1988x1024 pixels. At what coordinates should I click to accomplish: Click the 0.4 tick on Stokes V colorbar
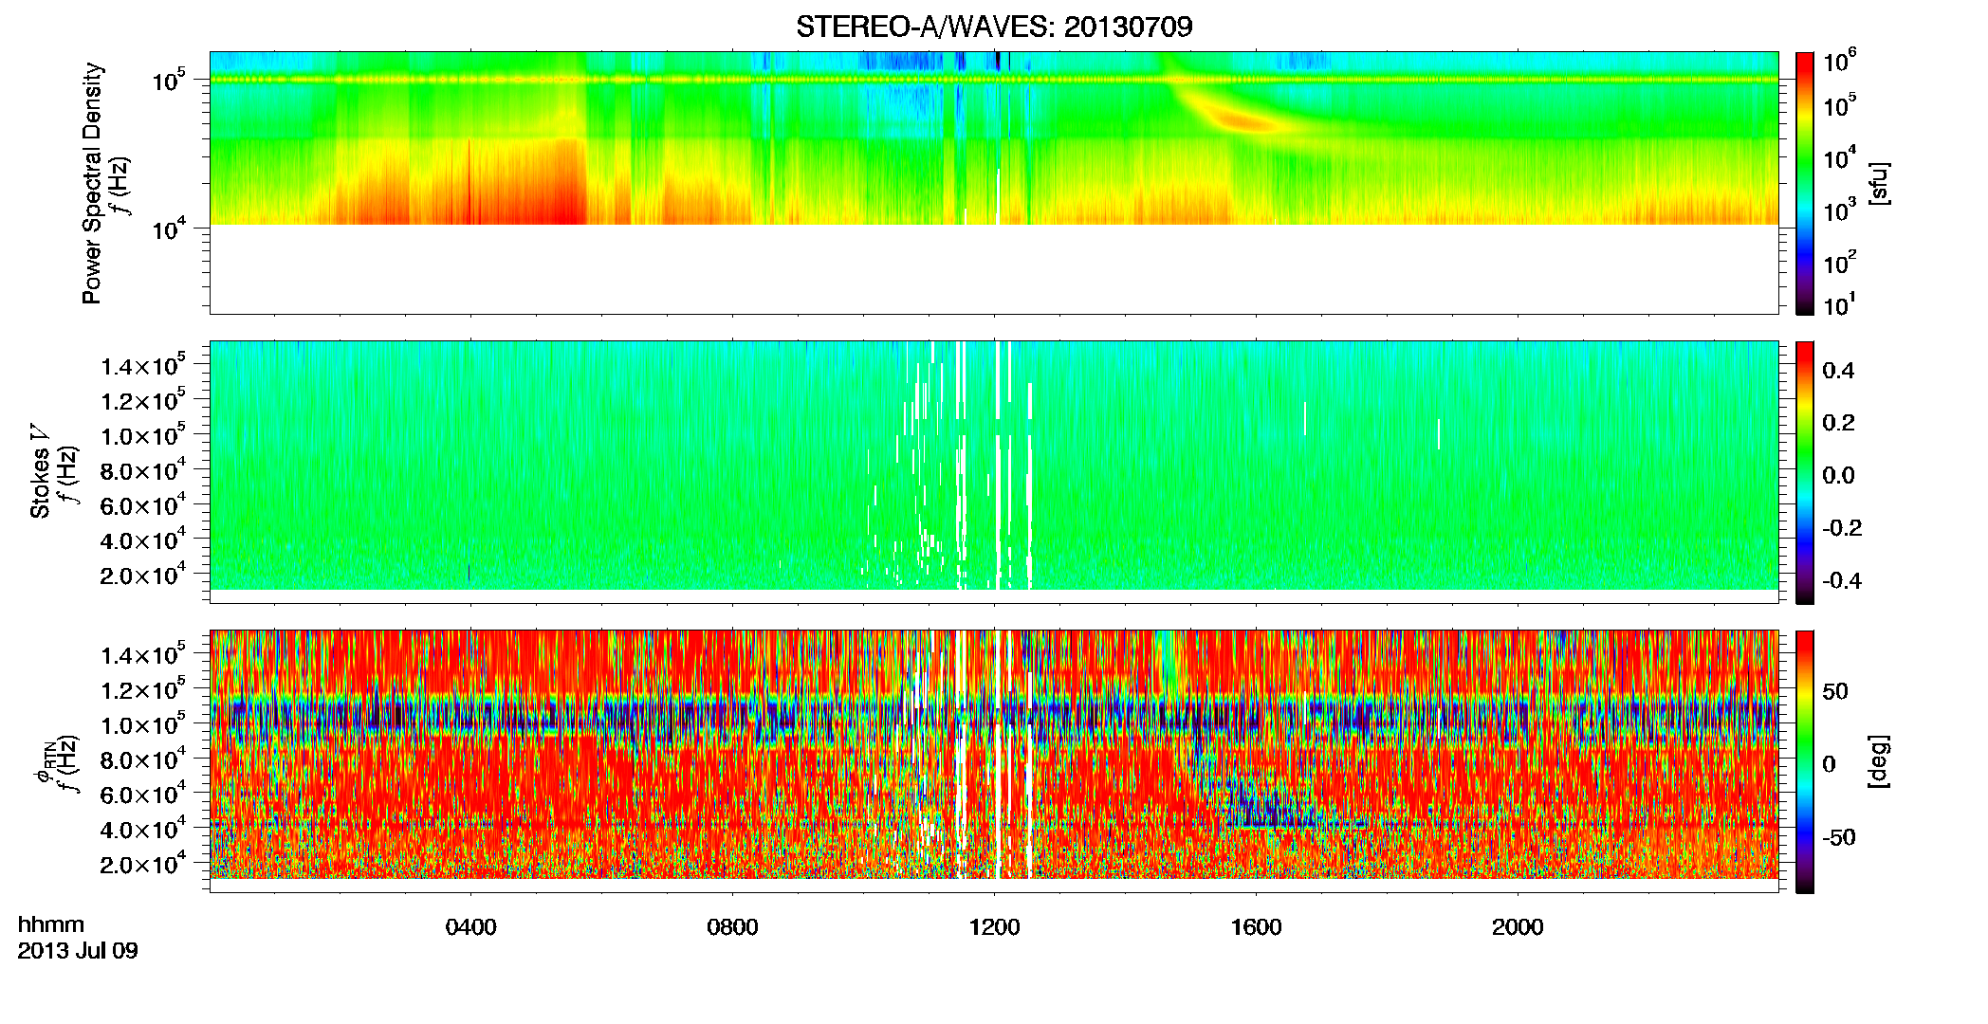(x=1838, y=371)
